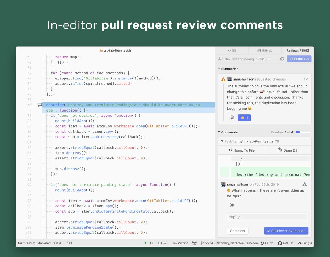The height and width of the screenshot is (257, 330).
Task: Click the smashwilson name in the summary
Action: coord(244,79)
